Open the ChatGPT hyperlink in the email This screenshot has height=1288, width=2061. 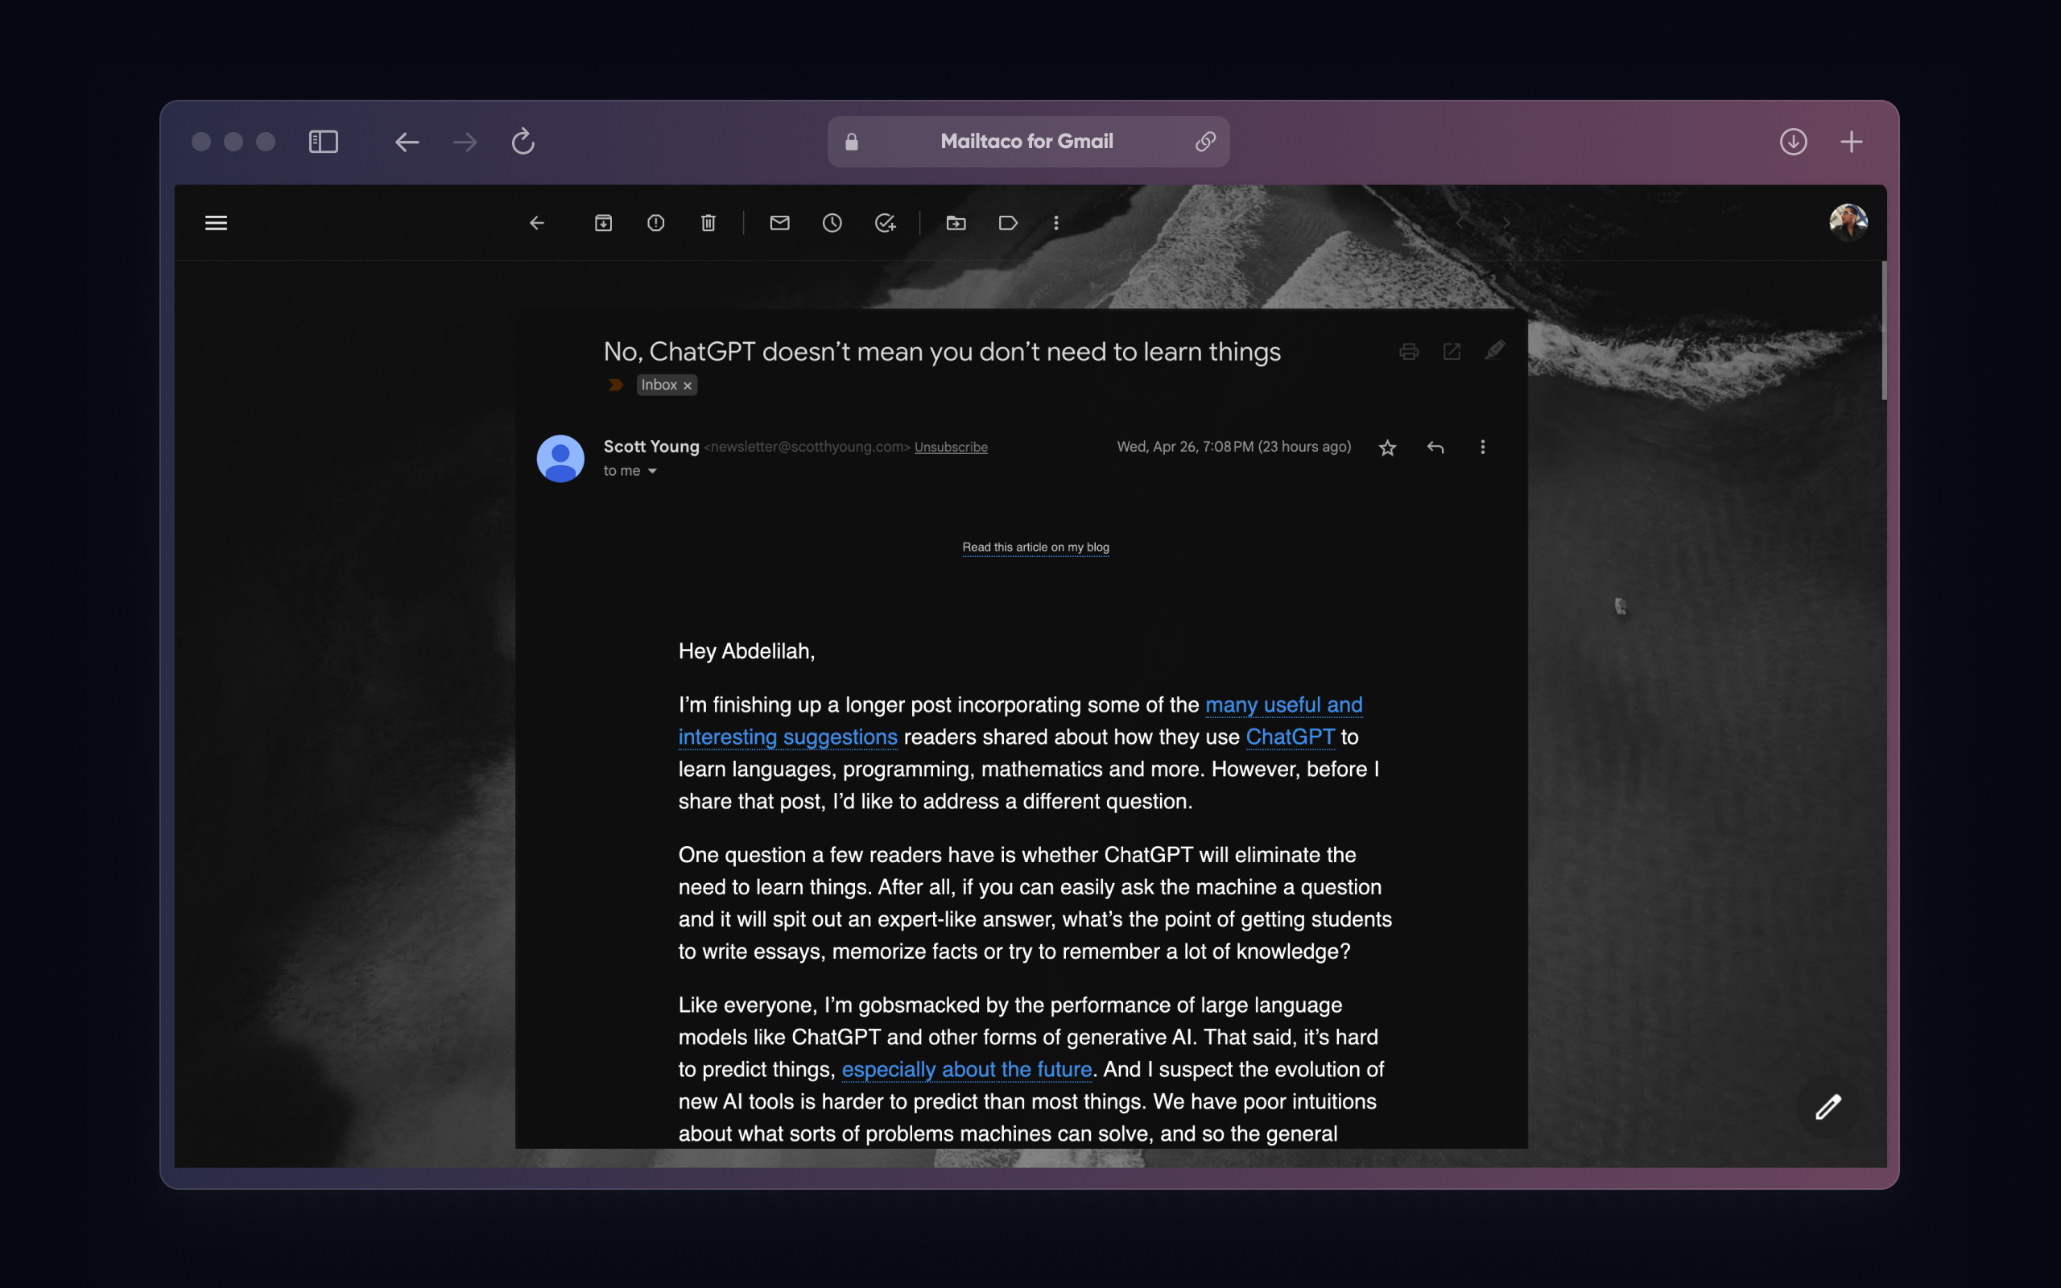[1291, 737]
